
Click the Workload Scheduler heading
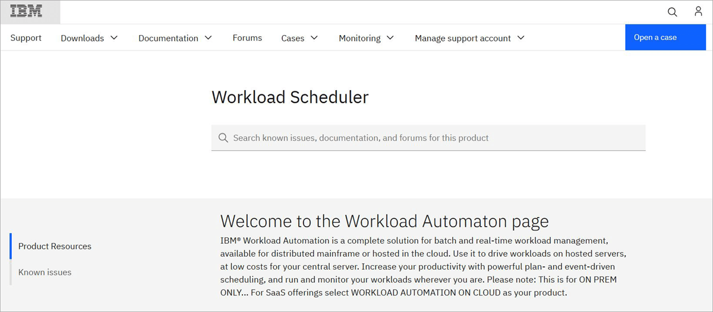290,97
